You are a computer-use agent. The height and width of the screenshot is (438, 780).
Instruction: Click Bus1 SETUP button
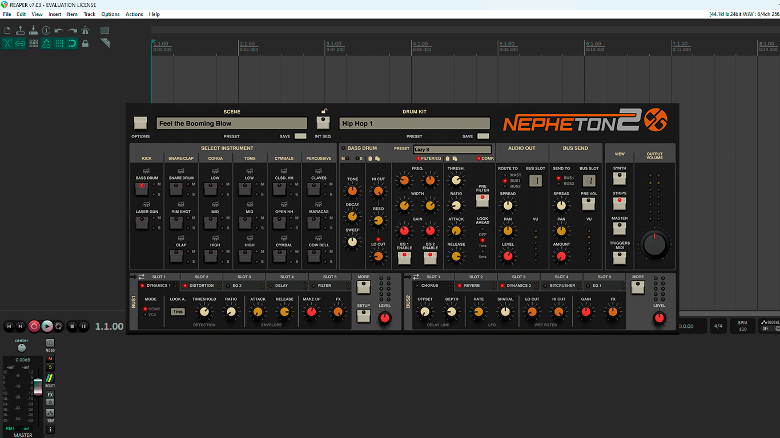364,315
